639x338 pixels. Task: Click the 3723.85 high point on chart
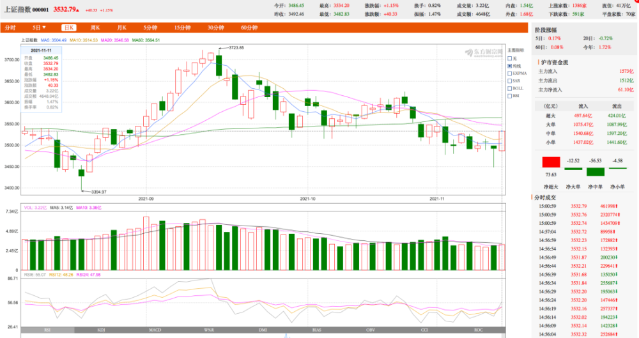pyautogui.click(x=236, y=48)
